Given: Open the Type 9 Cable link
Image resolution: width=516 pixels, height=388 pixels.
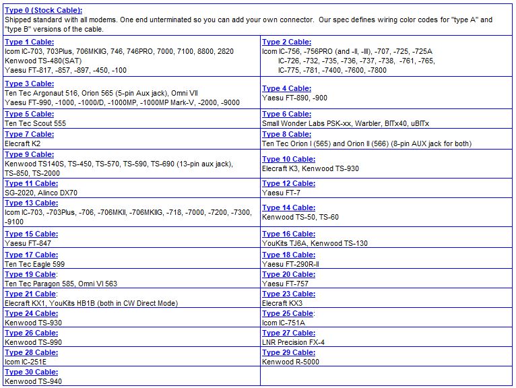Looking at the screenshot, I should [x=30, y=154].
